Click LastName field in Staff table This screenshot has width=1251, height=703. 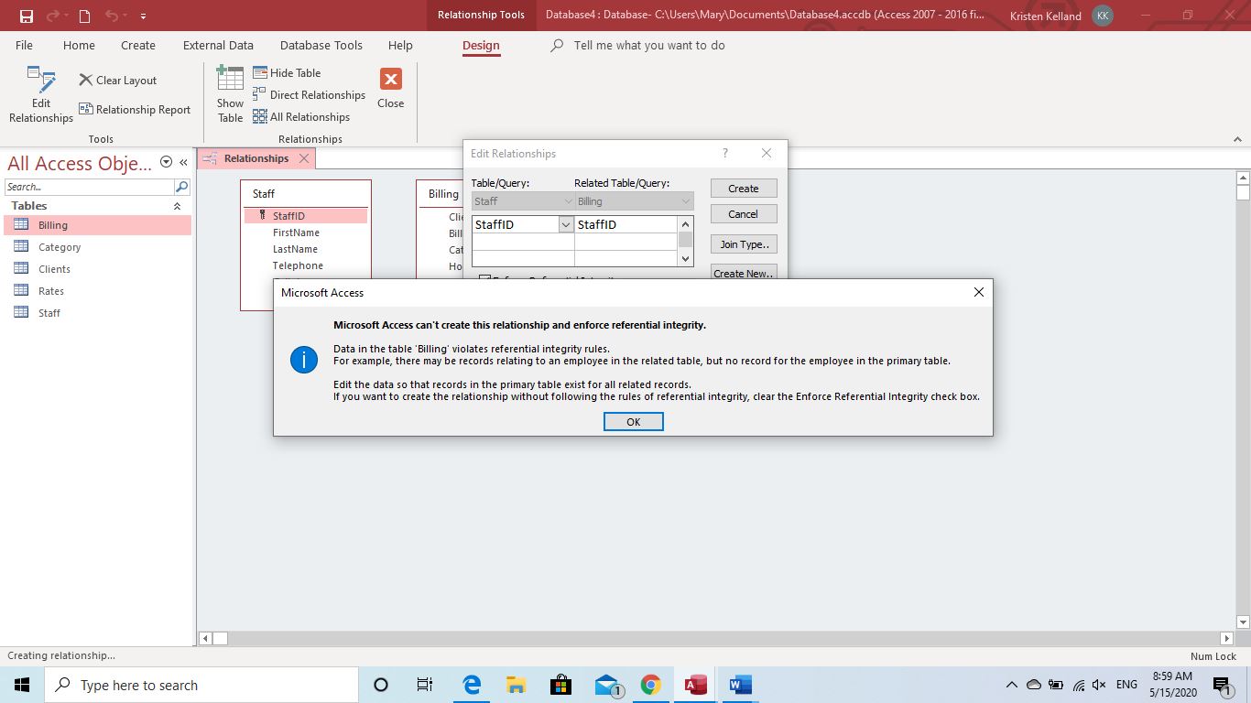(295, 249)
